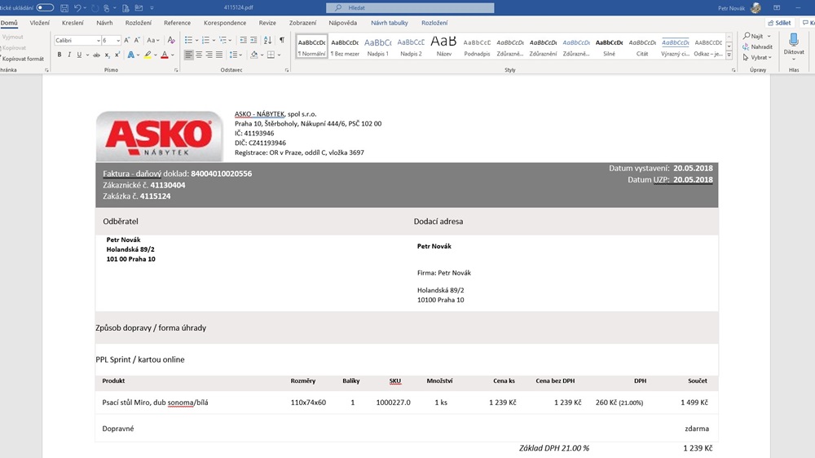Open the Borders dropdown arrow
The image size is (815, 458).
[x=279, y=55]
